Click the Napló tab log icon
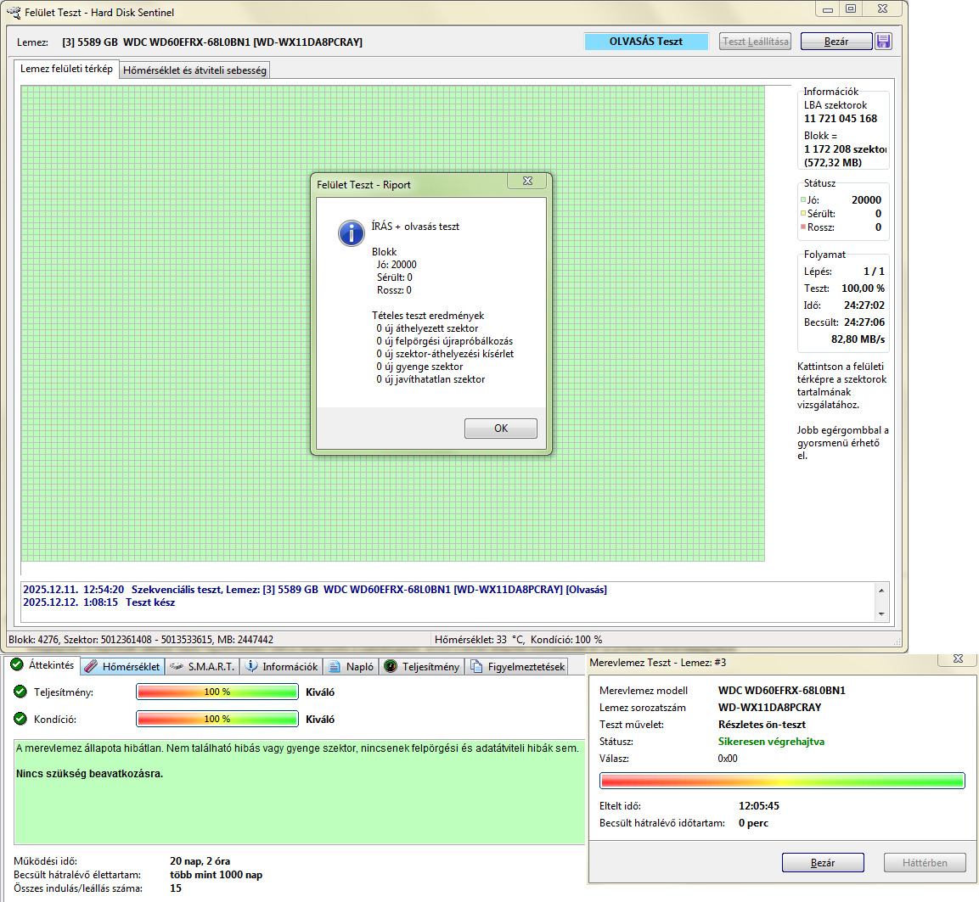 pyautogui.click(x=335, y=666)
